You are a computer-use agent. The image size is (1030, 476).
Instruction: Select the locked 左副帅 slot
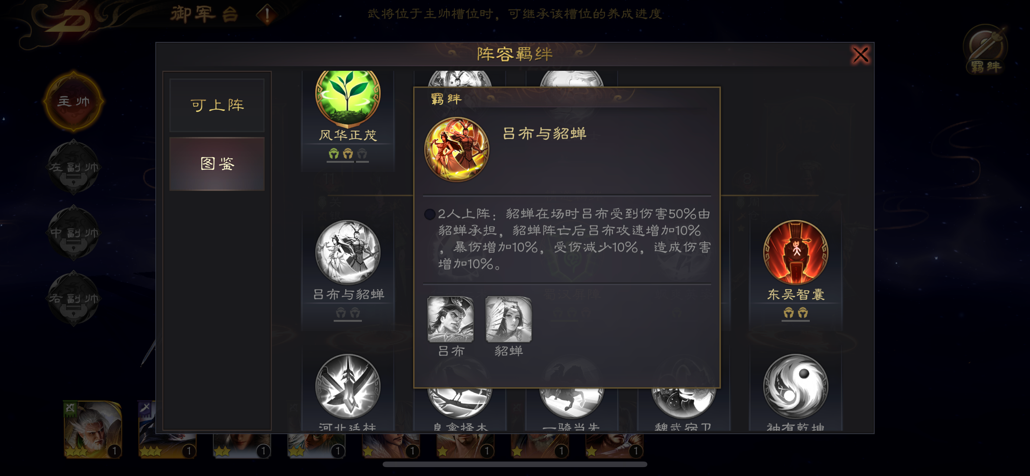(x=73, y=167)
